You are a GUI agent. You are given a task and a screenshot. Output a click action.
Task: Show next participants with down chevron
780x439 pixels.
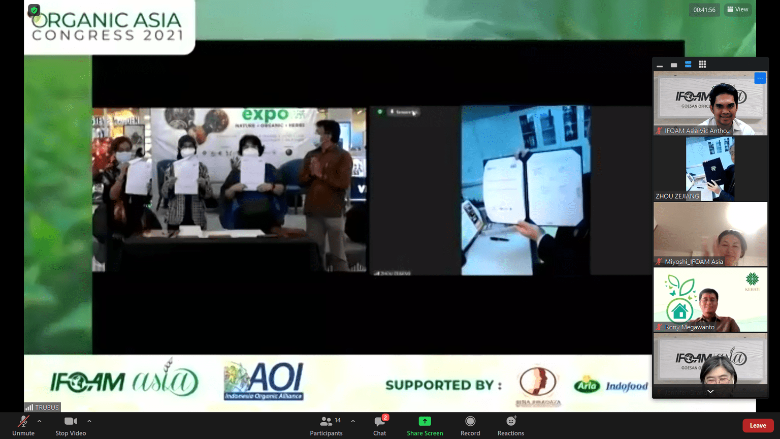710,391
